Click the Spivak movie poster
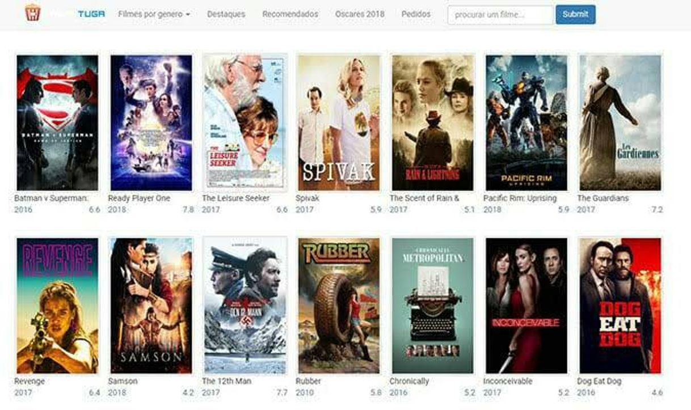The width and height of the screenshot is (691, 410). coord(339,122)
